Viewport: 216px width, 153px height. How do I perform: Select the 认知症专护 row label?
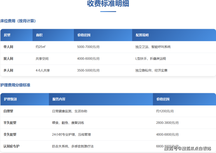point(12,146)
